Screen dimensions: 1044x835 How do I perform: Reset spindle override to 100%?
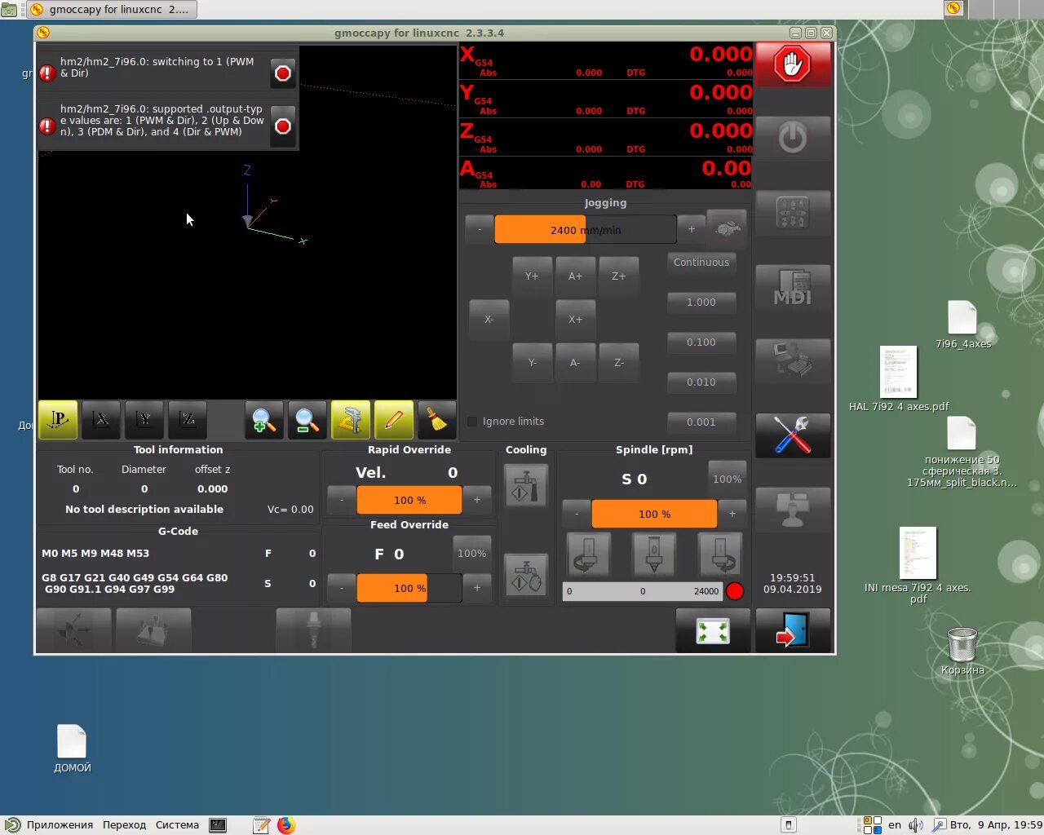[728, 479]
